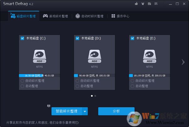Click the D: drive free space bar

pyautogui.click(x=94, y=76)
